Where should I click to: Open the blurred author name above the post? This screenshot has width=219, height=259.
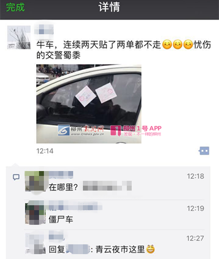pos(44,29)
